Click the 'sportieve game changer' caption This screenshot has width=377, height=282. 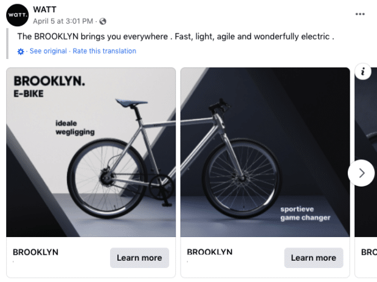(305, 213)
